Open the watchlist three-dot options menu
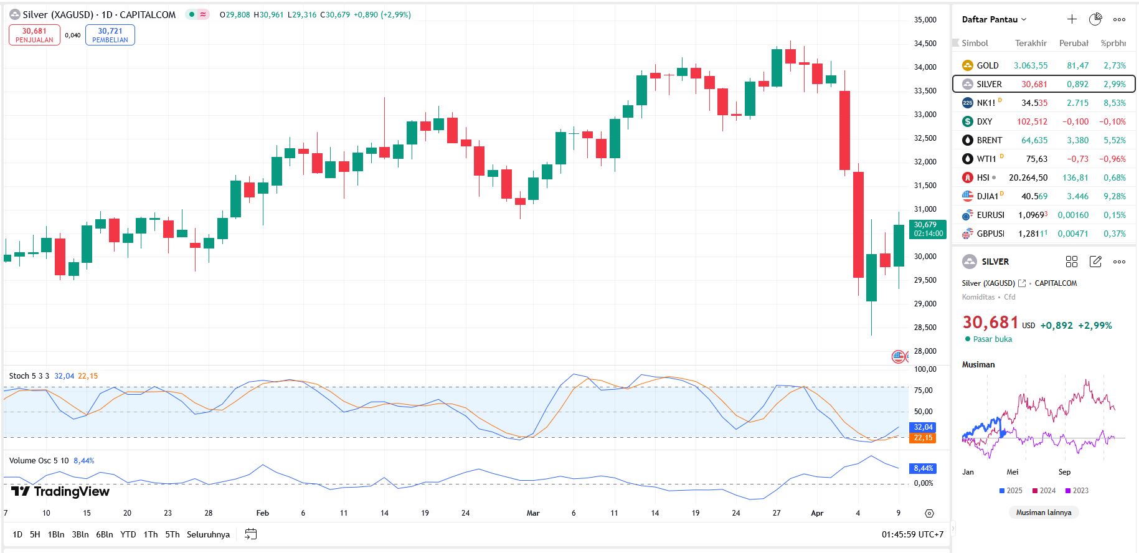The width and height of the screenshot is (1139, 553). [1119, 19]
